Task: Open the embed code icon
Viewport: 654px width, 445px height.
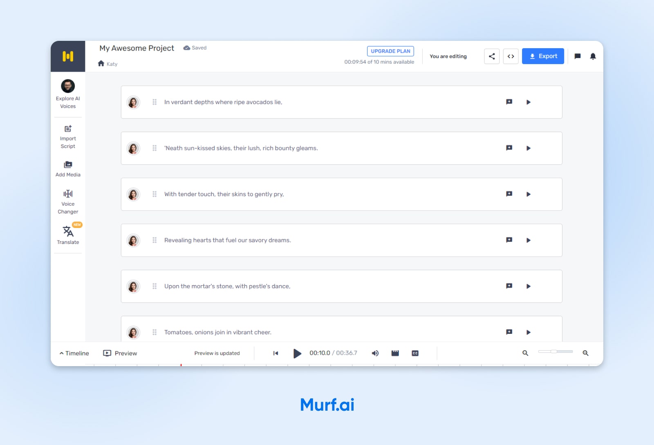Action: [x=511, y=56]
